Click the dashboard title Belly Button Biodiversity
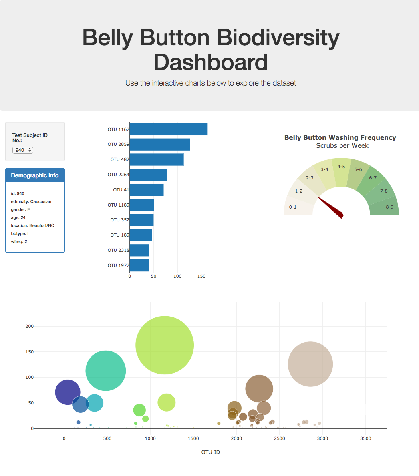This screenshot has height=476, width=419. (210, 37)
